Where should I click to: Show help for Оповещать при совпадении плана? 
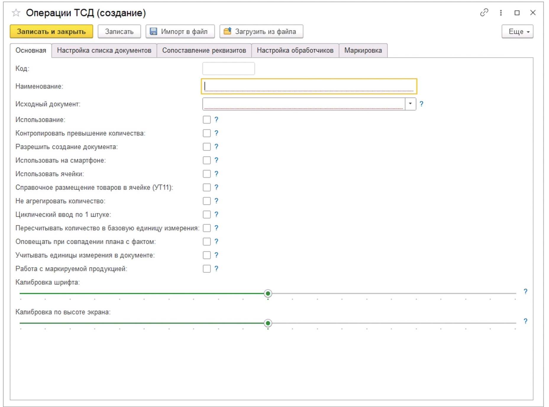[216, 241]
